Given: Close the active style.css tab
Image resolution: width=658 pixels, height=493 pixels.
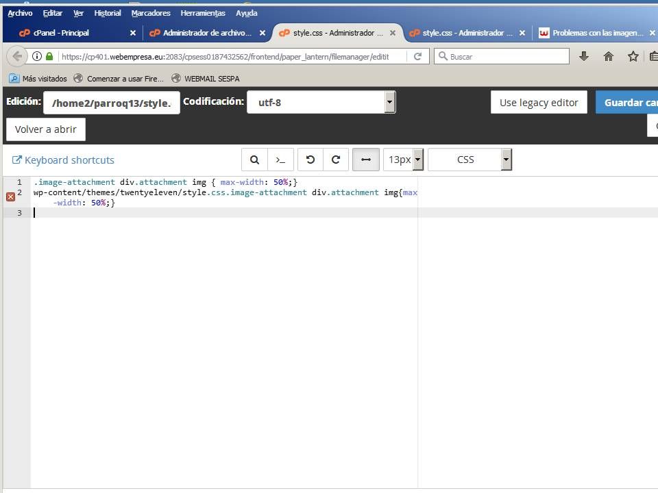Looking at the screenshot, I should coord(392,33).
